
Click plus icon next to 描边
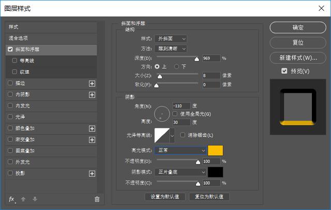92,84
